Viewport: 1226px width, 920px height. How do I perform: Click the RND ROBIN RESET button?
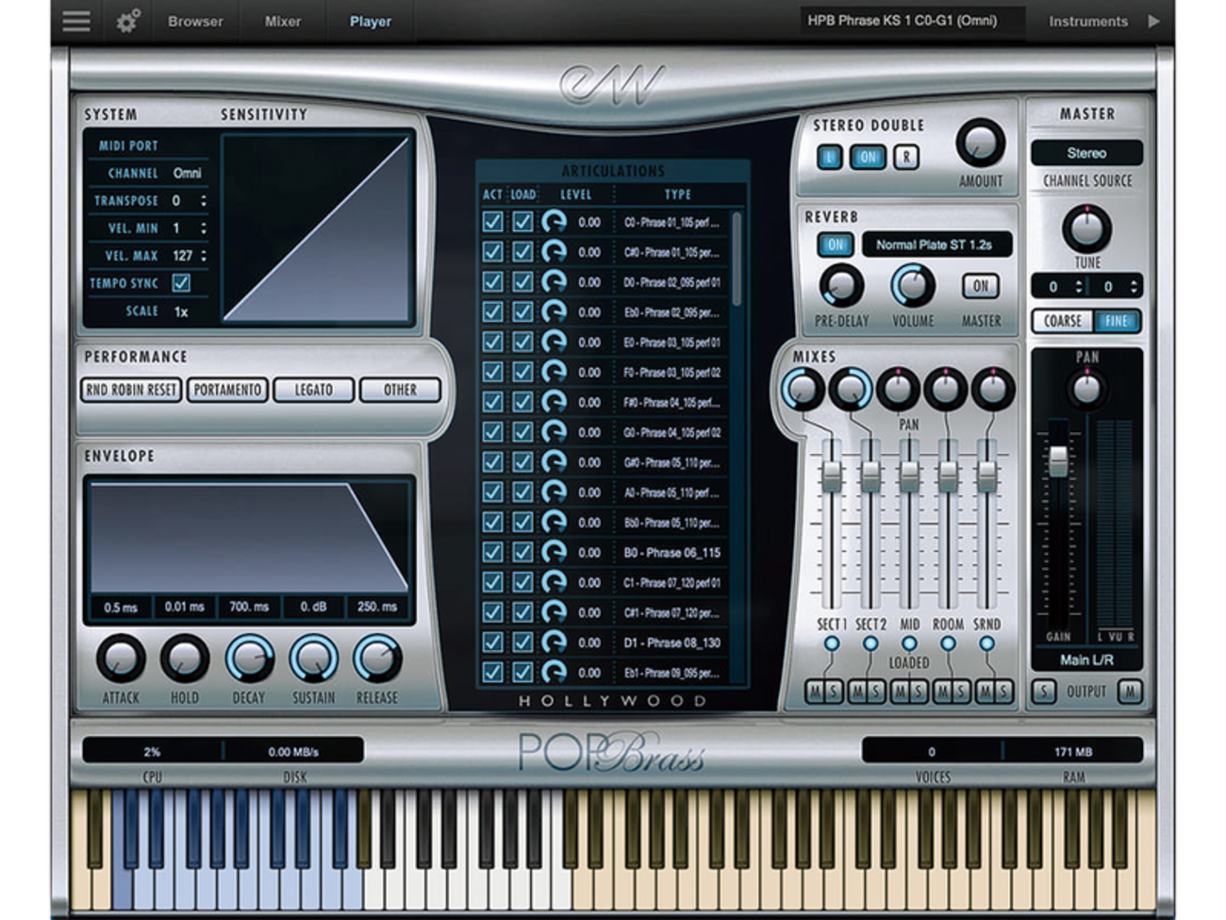(x=131, y=390)
